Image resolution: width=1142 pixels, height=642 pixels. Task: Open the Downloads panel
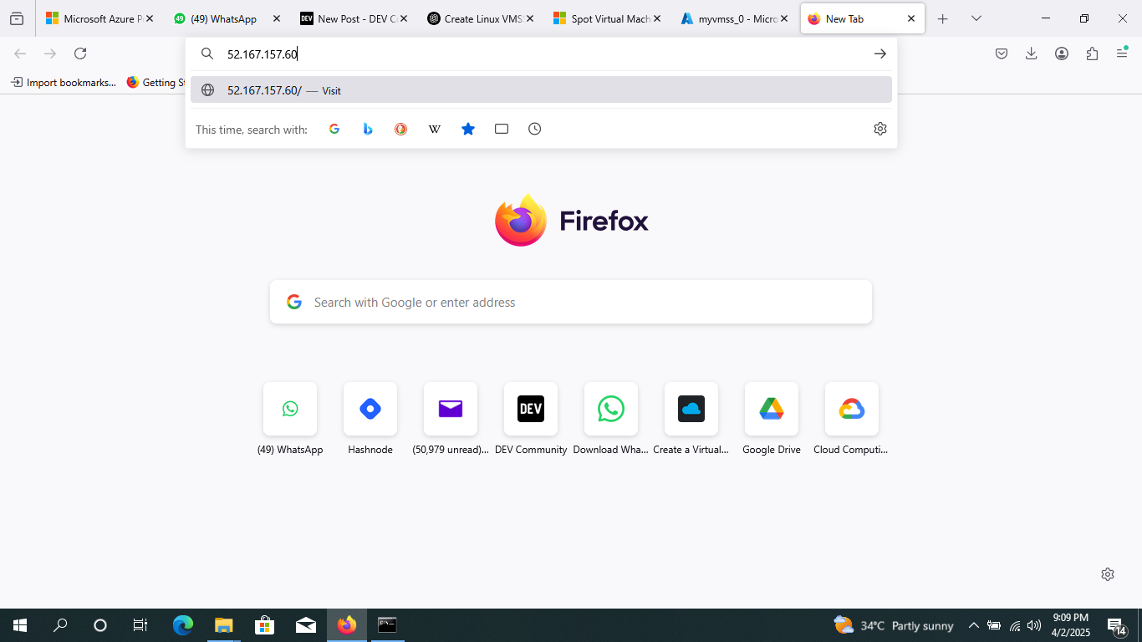(1032, 53)
